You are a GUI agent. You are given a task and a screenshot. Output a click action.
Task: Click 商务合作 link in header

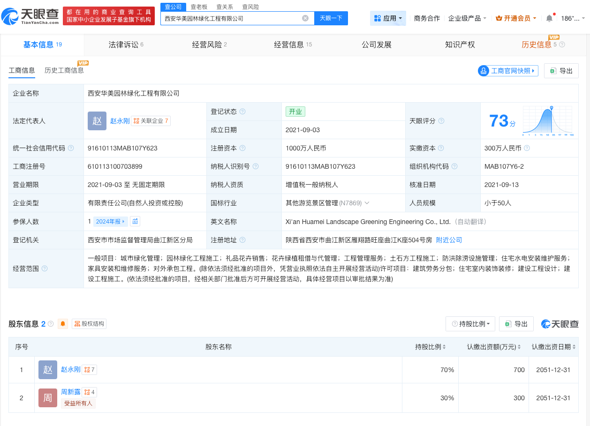[427, 18]
